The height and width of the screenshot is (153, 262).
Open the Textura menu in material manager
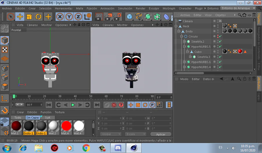59,112
